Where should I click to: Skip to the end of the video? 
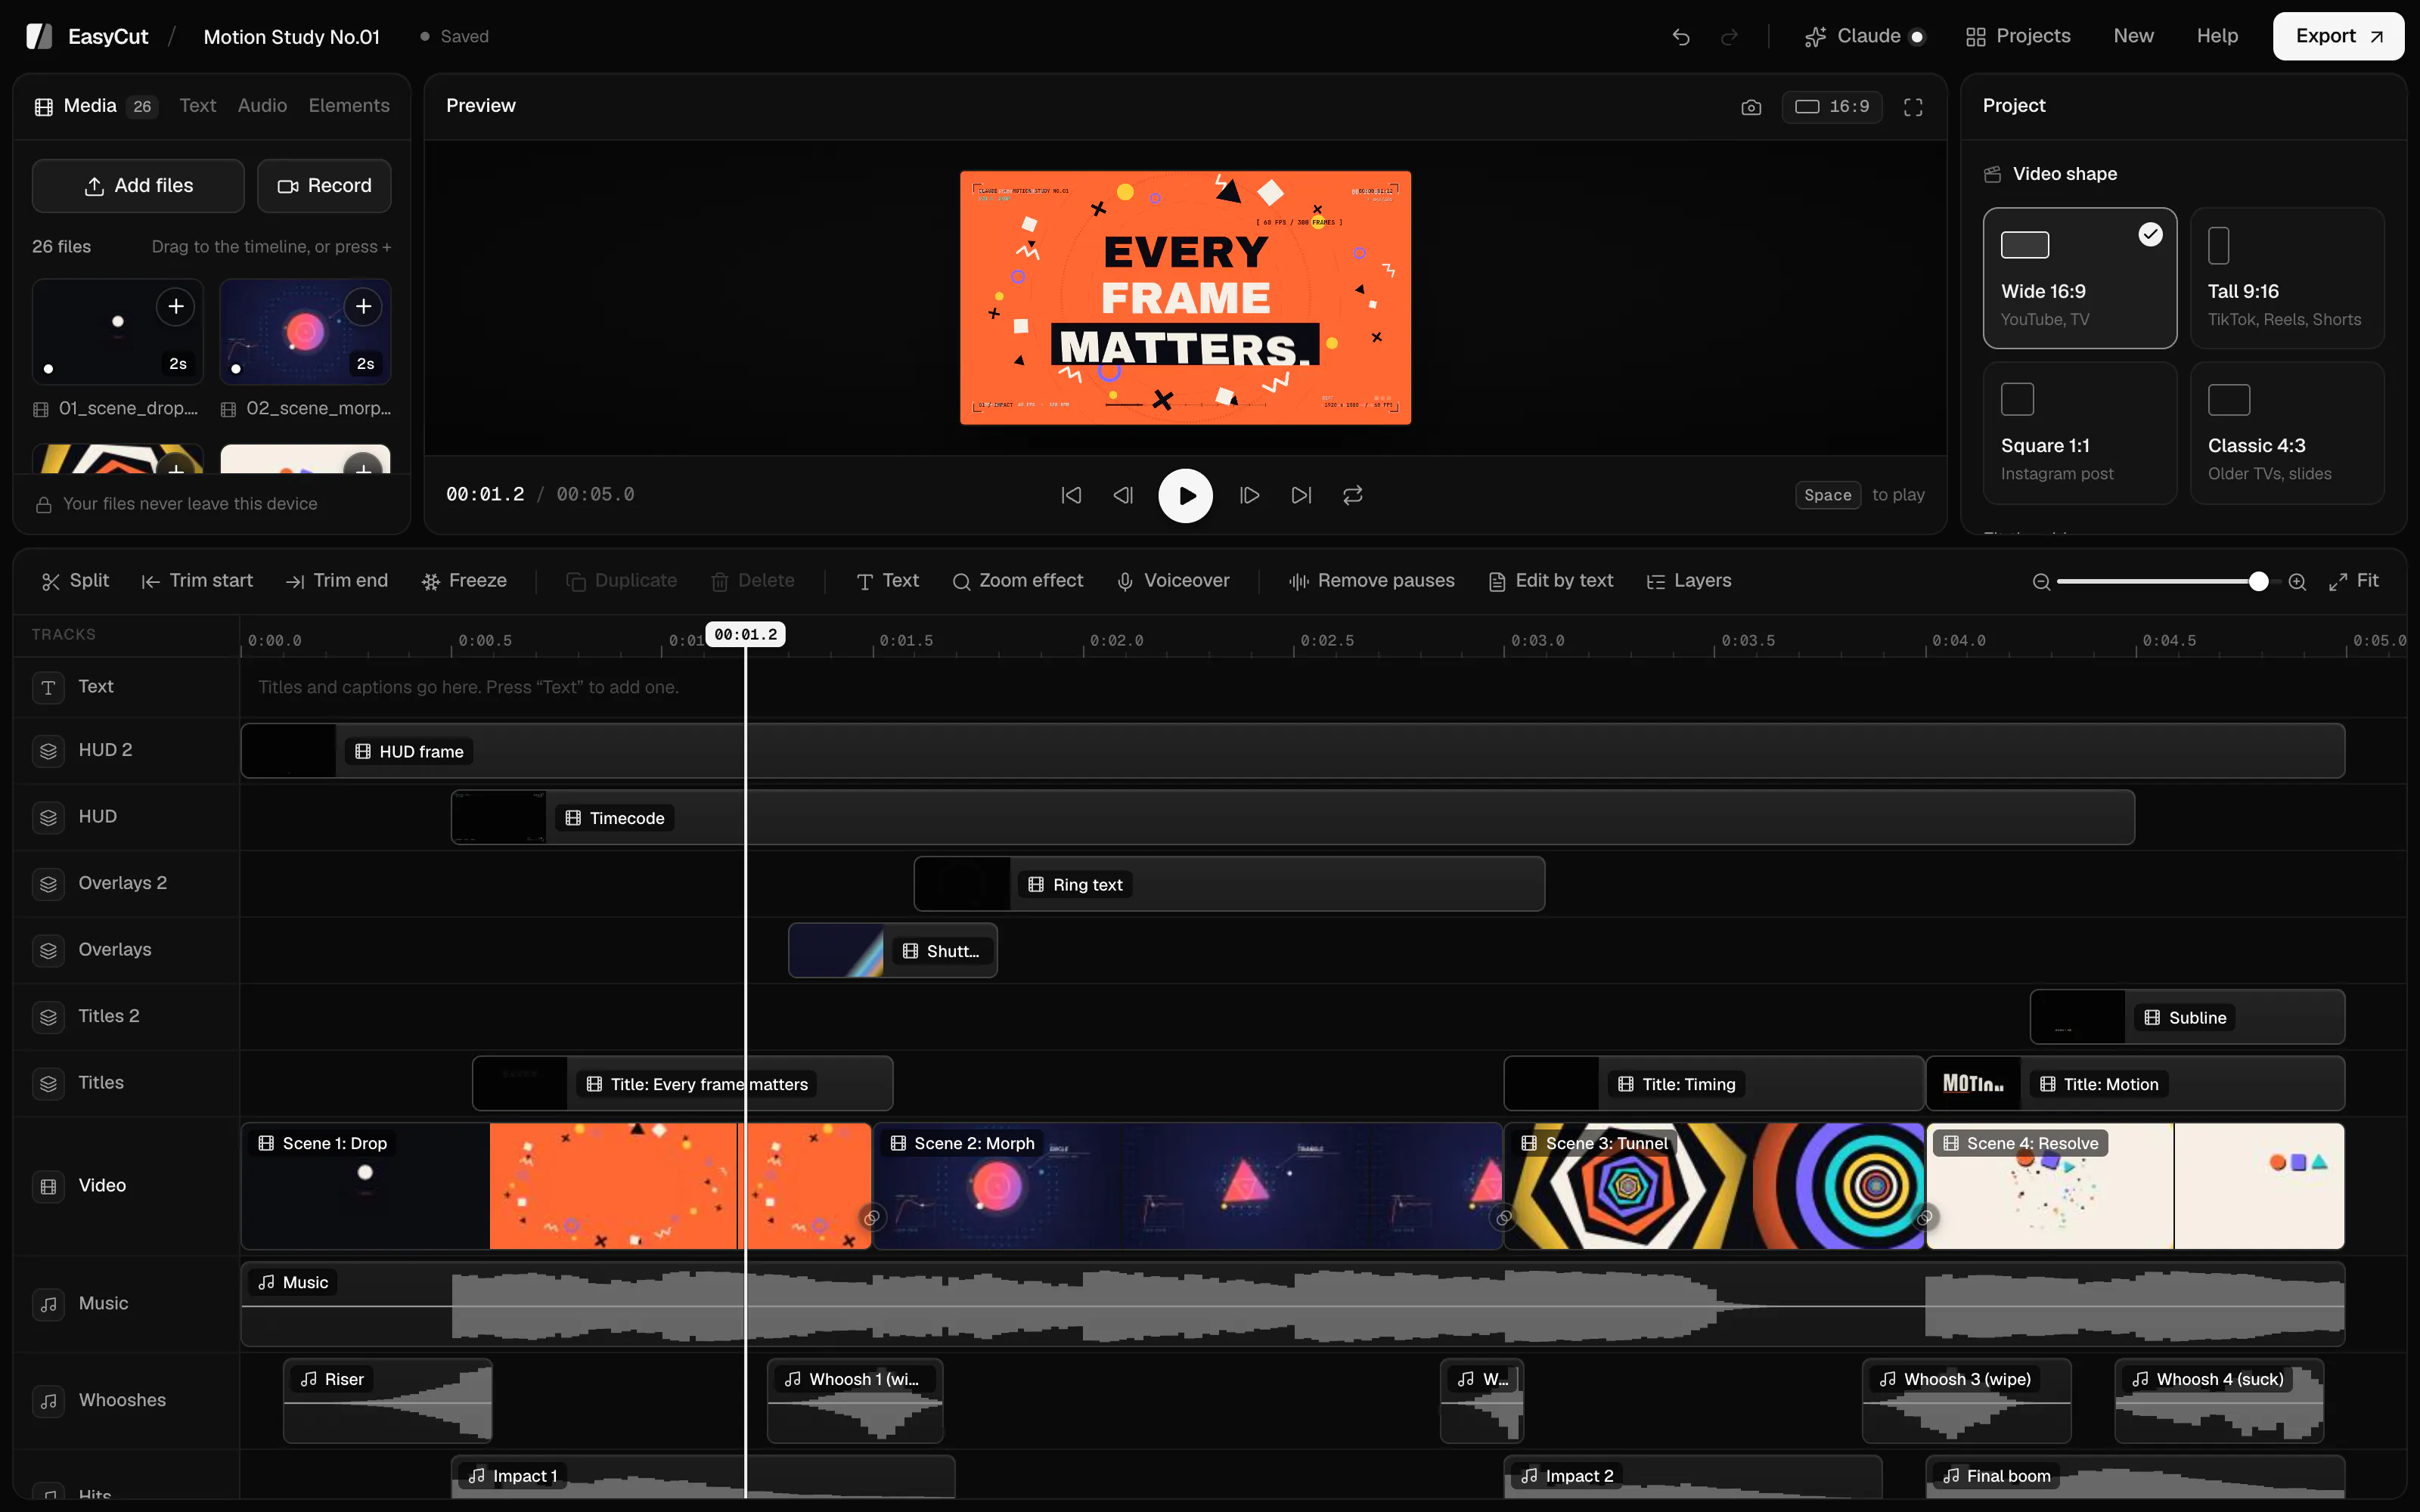point(1301,495)
